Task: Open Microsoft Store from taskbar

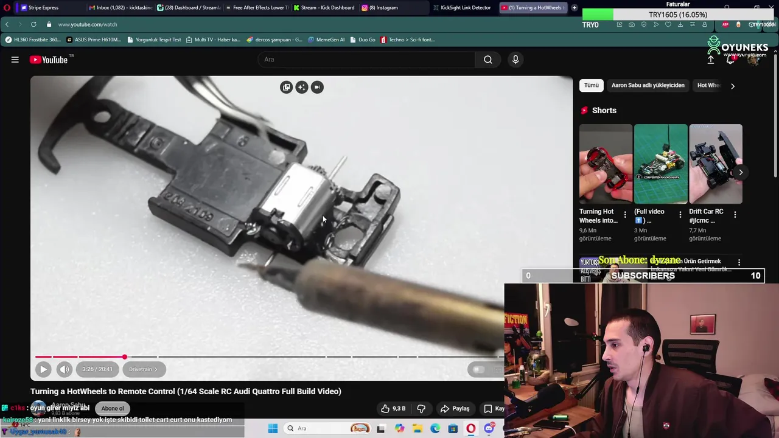Action: coord(453,428)
